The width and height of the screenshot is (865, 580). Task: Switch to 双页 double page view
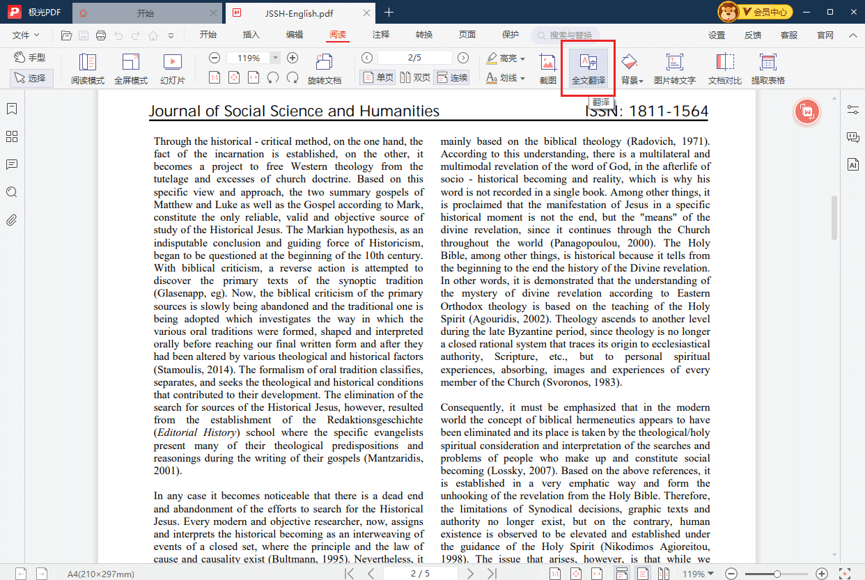click(x=415, y=77)
